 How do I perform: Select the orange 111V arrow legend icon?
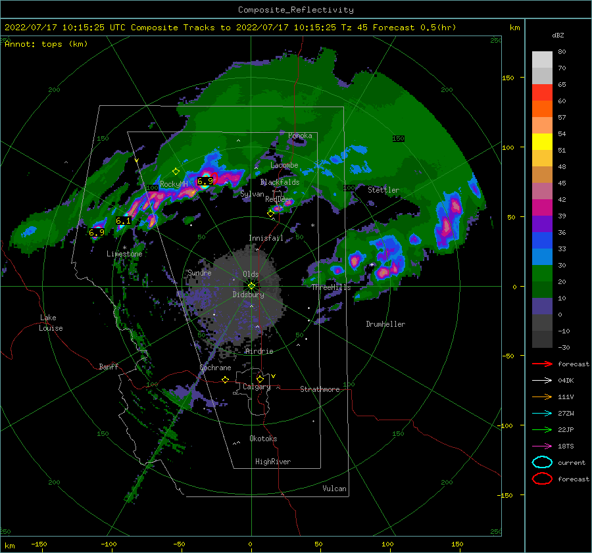coord(542,397)
